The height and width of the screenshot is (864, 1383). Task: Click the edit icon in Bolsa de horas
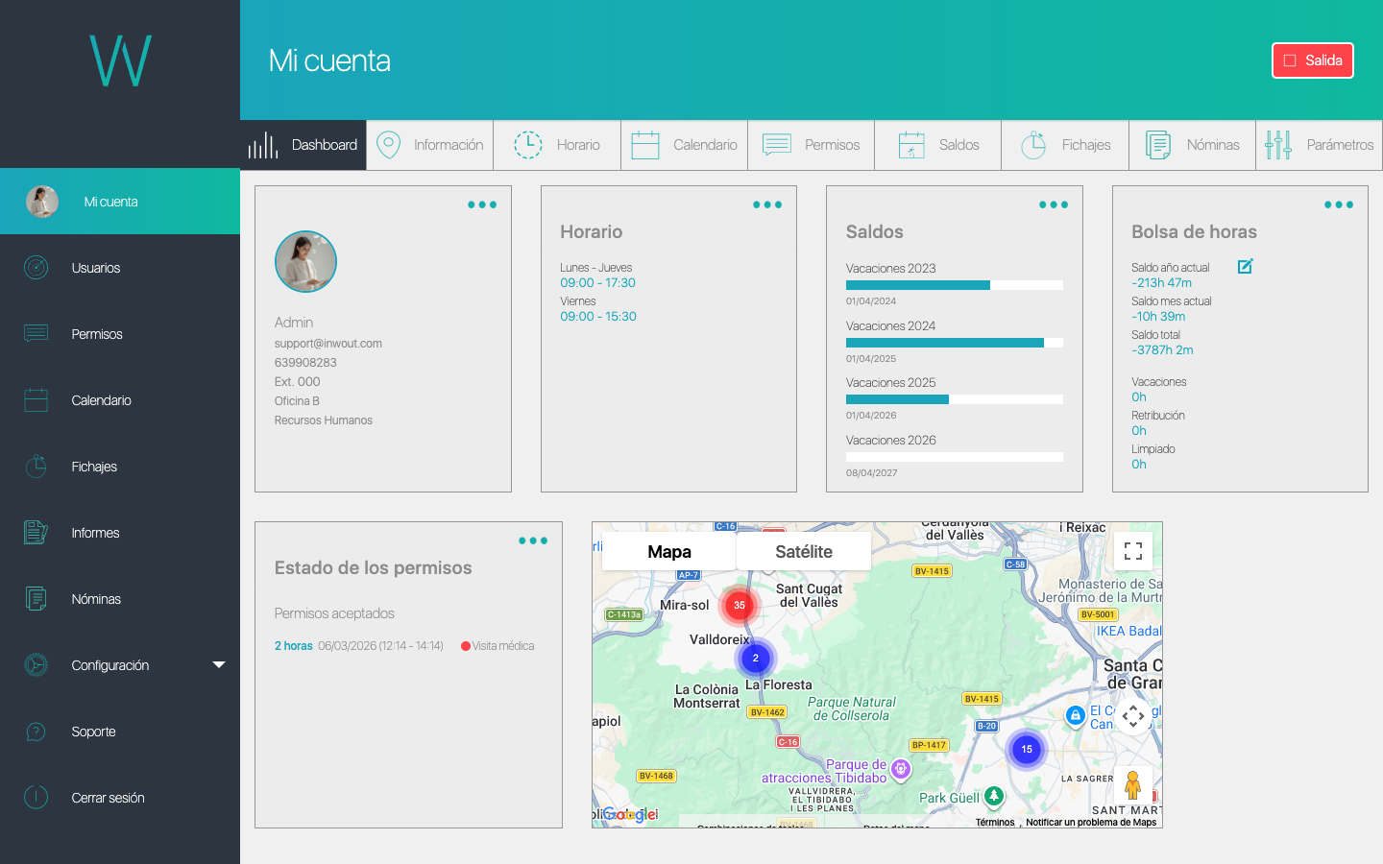click(1245, 266)
